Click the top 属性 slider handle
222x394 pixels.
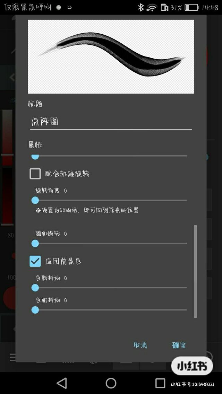click(x=35, y=156)
